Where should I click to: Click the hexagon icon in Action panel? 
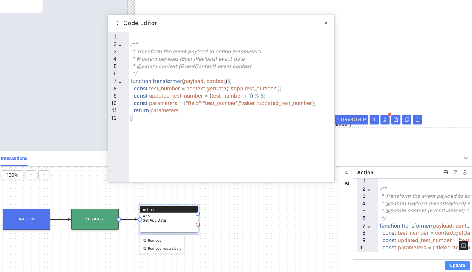pos(465,173)
